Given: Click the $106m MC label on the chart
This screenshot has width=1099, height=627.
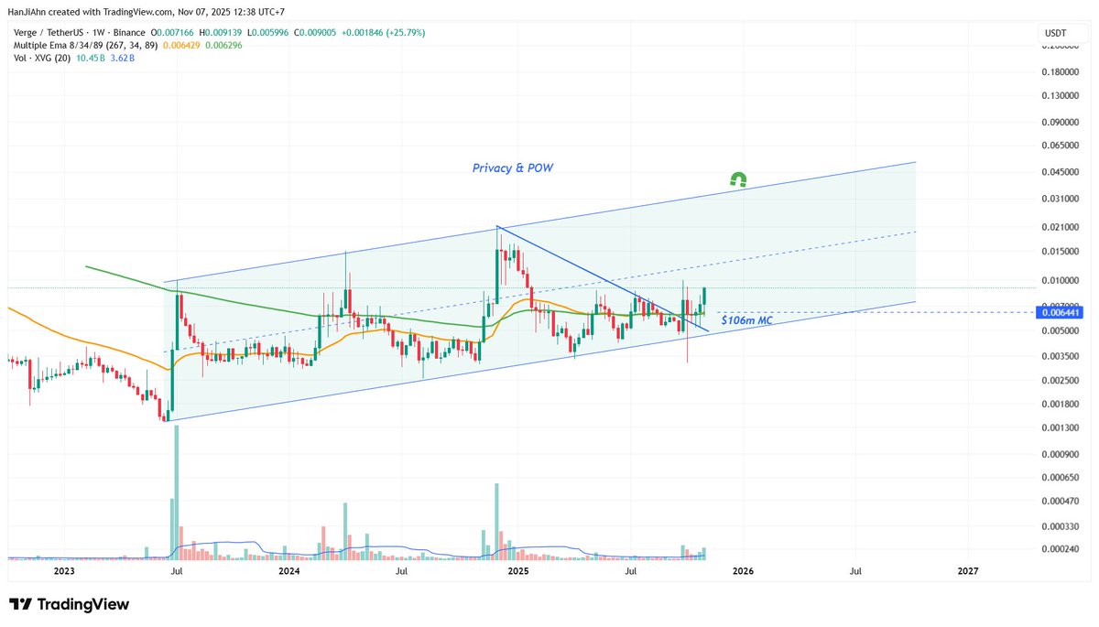Looking at the screenshot, I should [x=746, y=320].
